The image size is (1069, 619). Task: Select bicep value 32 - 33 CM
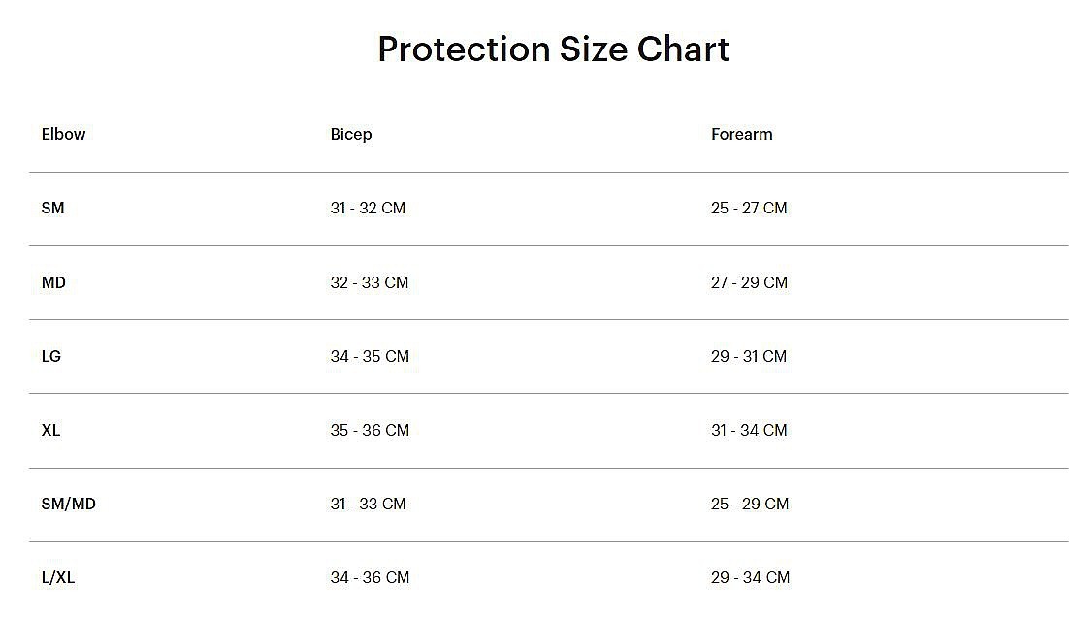pos(370,282)
